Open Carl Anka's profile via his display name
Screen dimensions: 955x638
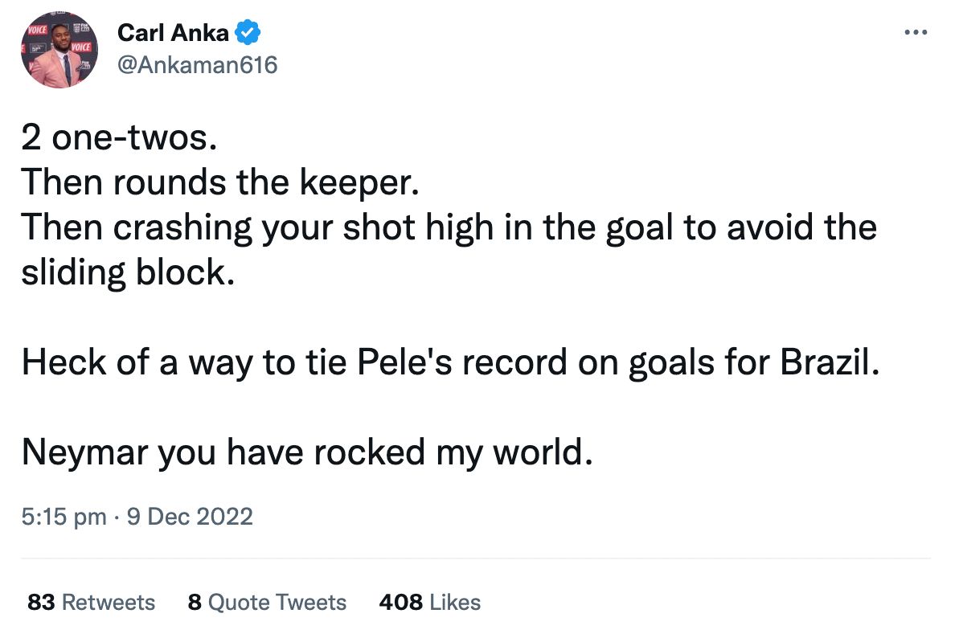(x=174, y=33)
